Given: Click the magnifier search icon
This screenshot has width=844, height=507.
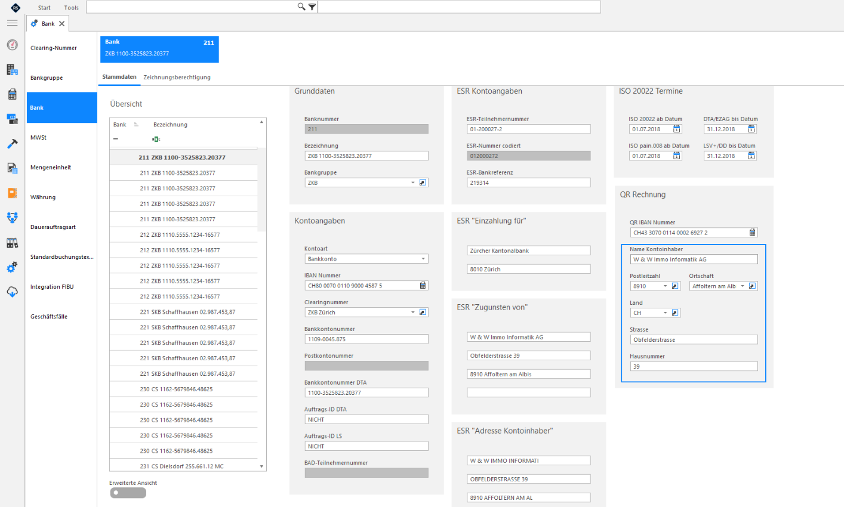Looking at the screenshot, I should [x=301, y=7].
